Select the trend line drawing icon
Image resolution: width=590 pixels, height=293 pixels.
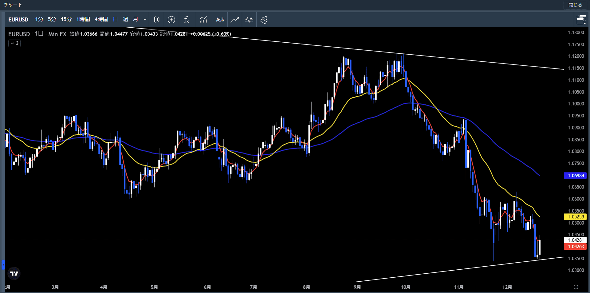(235, 20)
